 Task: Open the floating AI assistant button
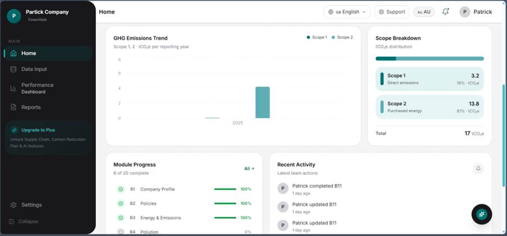[482, 214]
